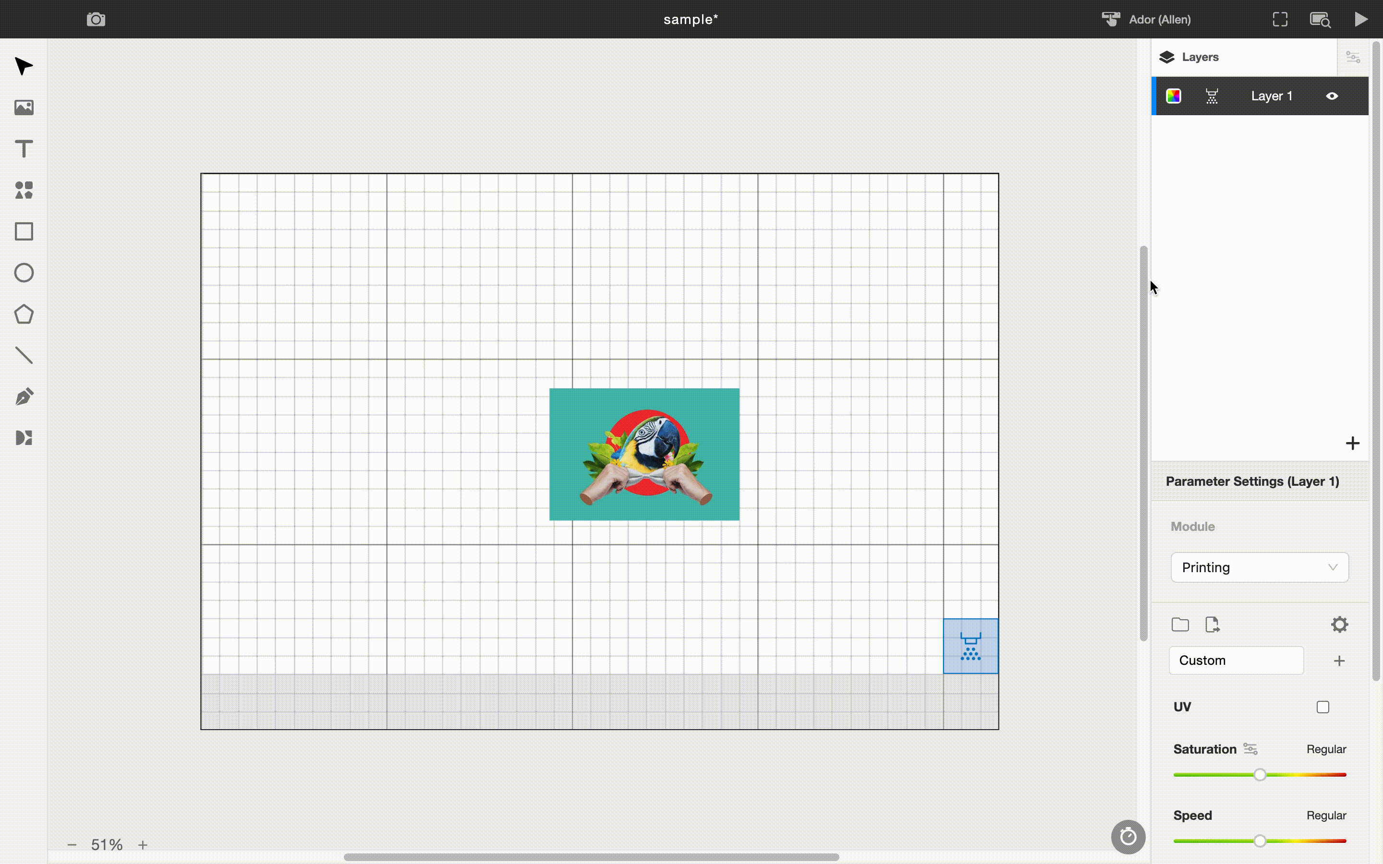1383x864 pixels.
Task: Zoom out with the minus button
Action: coord(72,845)
